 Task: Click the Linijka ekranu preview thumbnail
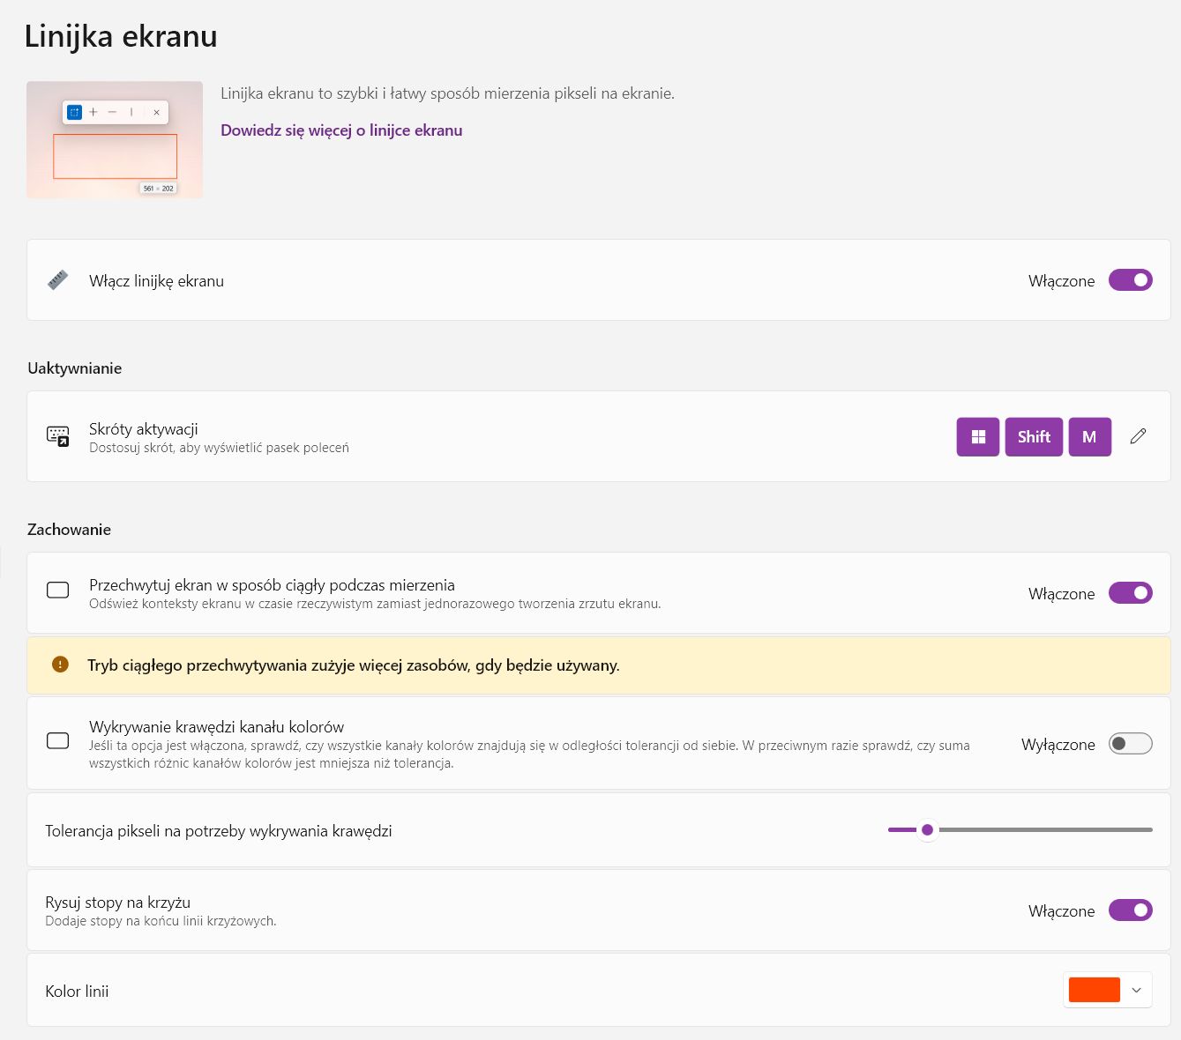coord(115,140)
